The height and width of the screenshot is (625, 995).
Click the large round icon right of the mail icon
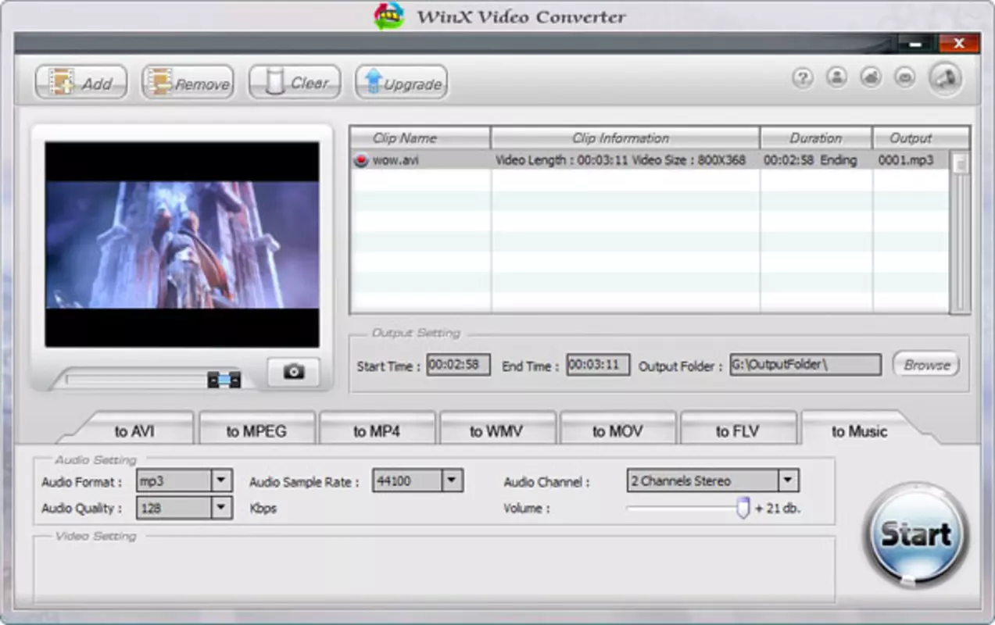(x=946, y=78)
